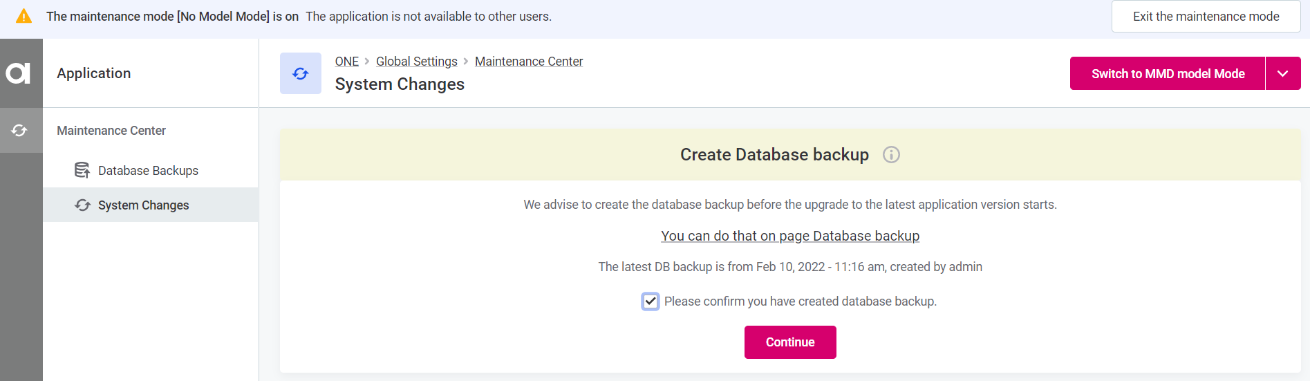Image resolution: width=1310 pixels, height=381 pixels.
Task: Click the Application sidebar title
Action: pyautogui.click(x=94, y=73)
